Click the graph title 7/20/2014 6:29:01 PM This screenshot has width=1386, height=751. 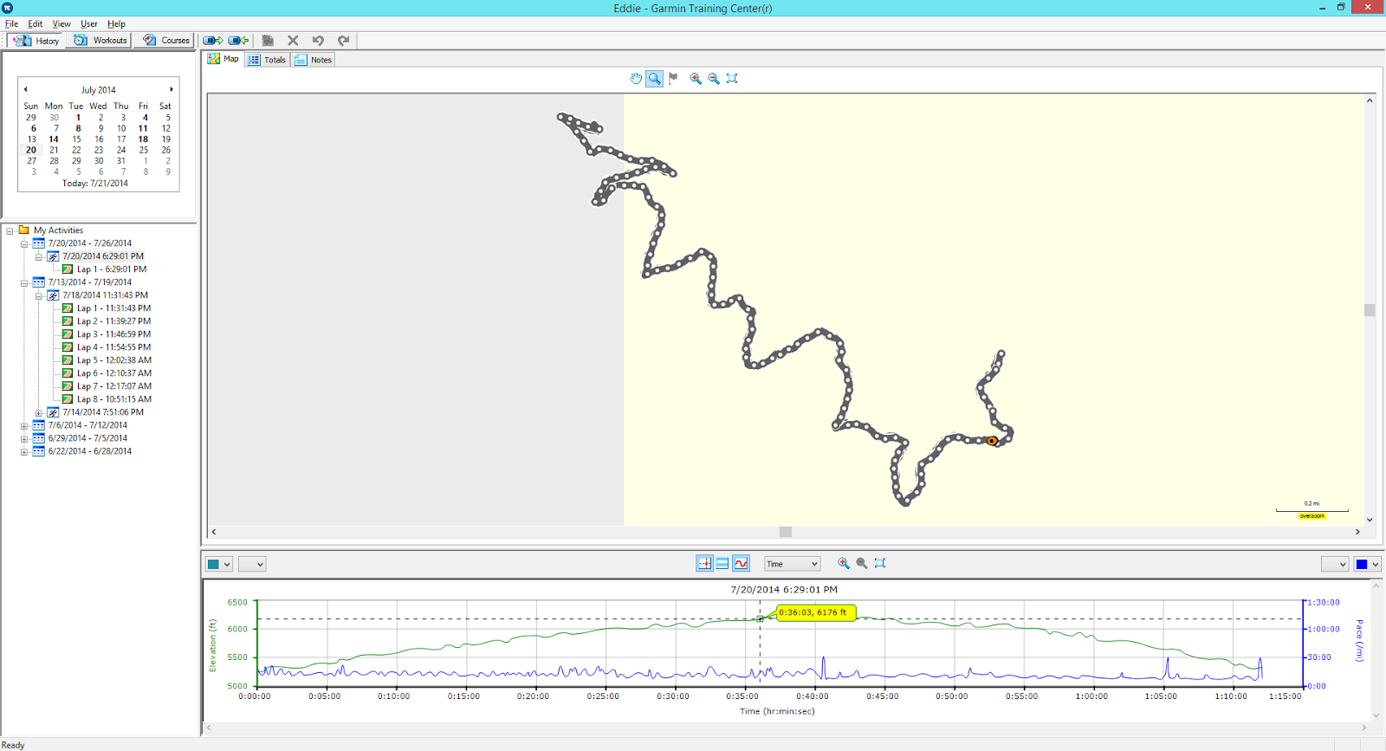coord(784,590)
